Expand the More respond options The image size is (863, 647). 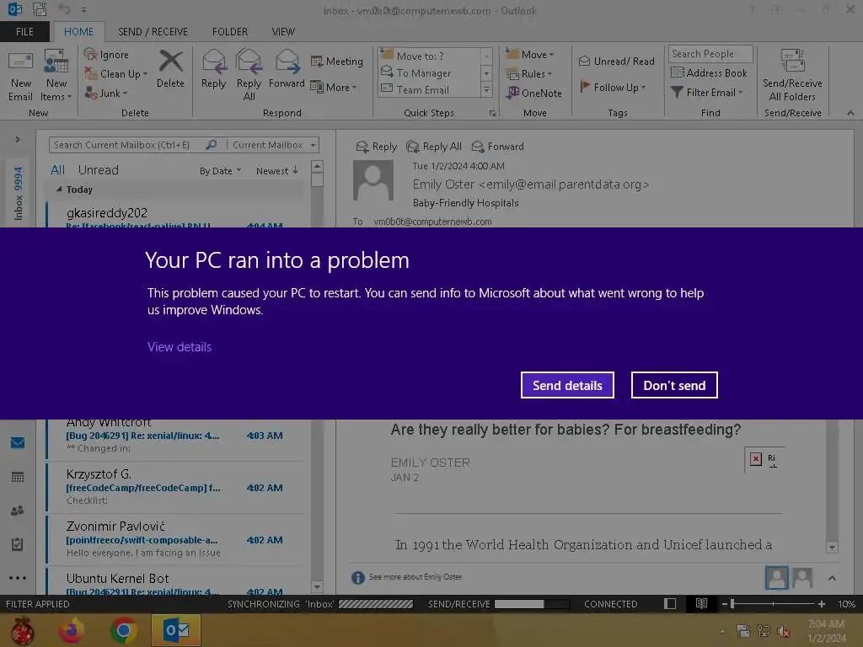(x=334, y=87)
